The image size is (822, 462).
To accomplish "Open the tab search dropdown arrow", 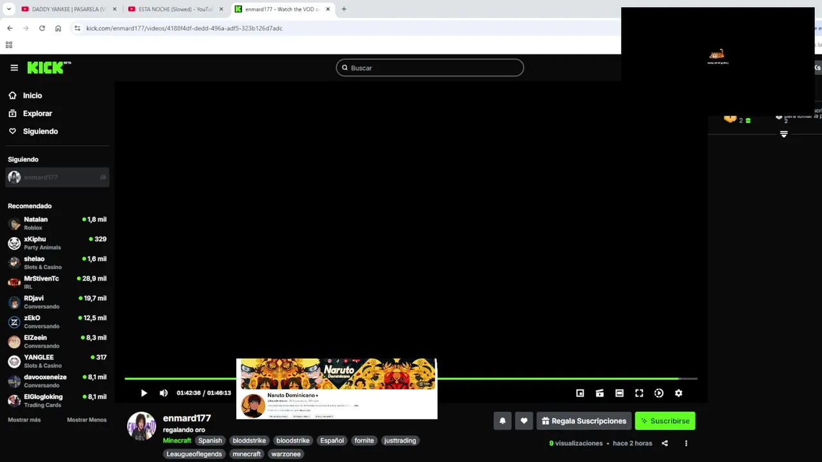I will pyautogui.click(x=9, y=9).
